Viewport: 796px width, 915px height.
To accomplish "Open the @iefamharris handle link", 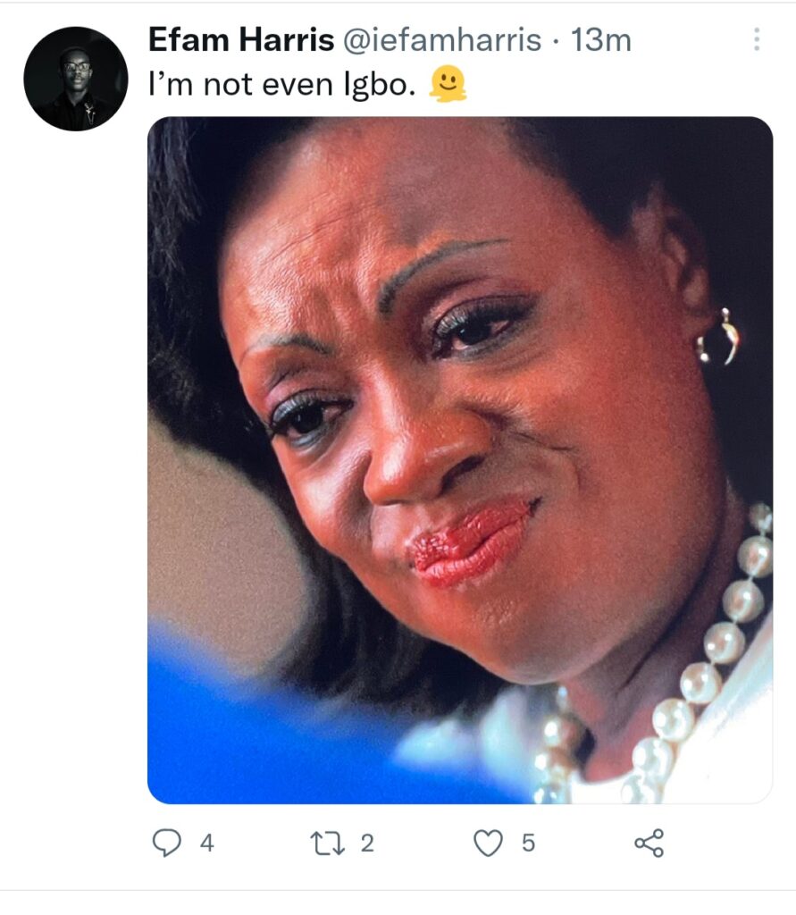I will 441,41.
